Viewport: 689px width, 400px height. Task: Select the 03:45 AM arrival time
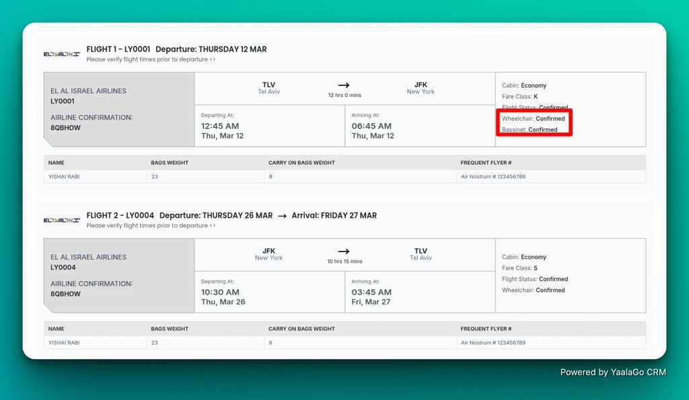[x=371, y=292]
